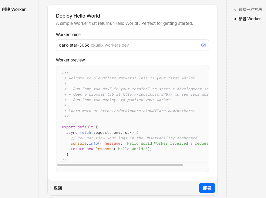The width and height of the screenshot is (266, 198).
Task: Click the blue checkmark validation icon beside worker name
Action: (x=204, y=45)
